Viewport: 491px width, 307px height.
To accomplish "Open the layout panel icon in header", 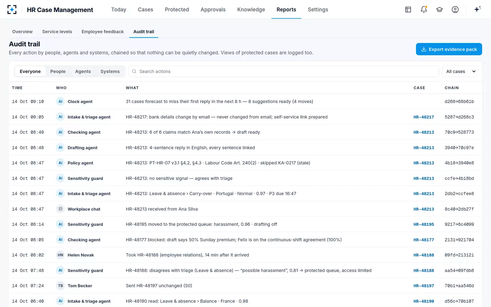I will (x=408, y=10).
